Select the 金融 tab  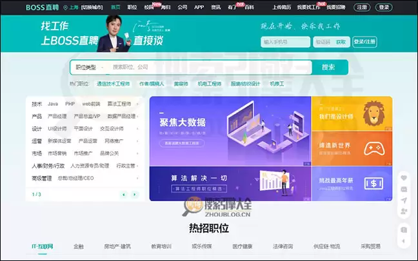(x=79, y=247)
